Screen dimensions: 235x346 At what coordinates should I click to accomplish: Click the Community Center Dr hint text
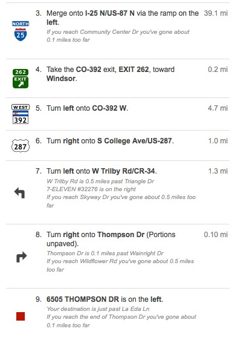pos(118,36)
